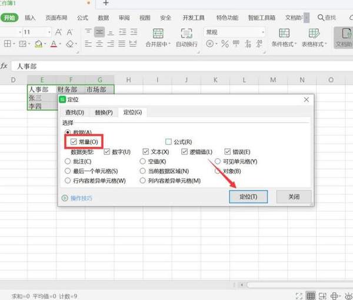Click the reading mode crosshair status icon
The height and width of the screenshot is (300, 353).
tap(334, 296)
